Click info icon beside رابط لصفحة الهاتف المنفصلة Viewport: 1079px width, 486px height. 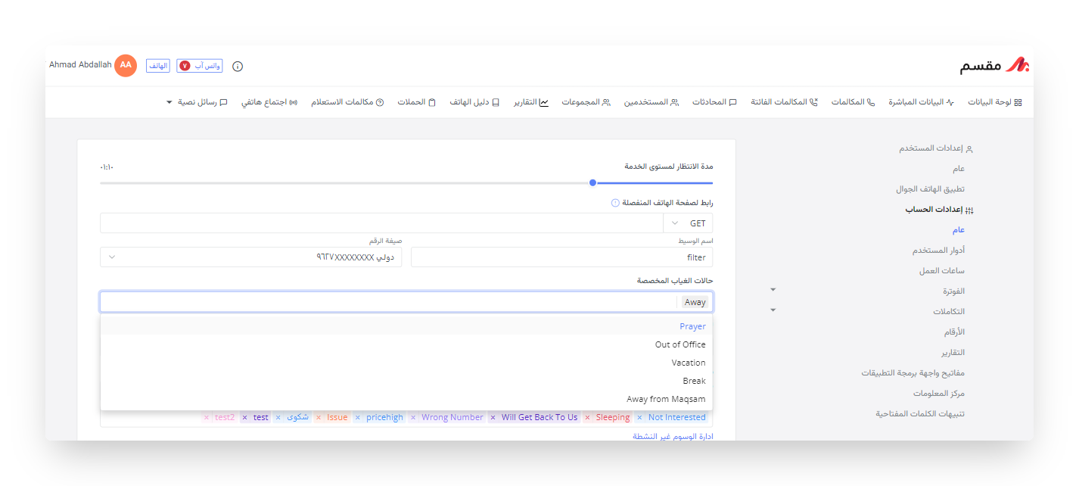click(x=615, y=203)
